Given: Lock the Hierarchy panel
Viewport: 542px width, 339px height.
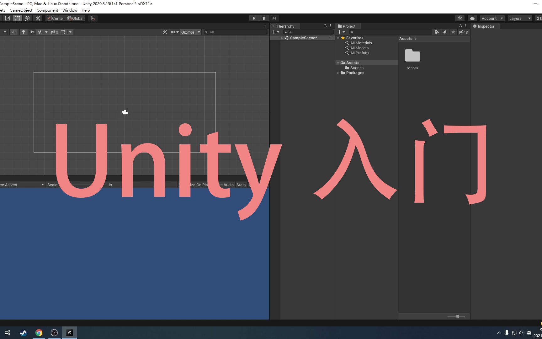Looking at the screenshot, I should pyautogui.click(x=325, y=26).
